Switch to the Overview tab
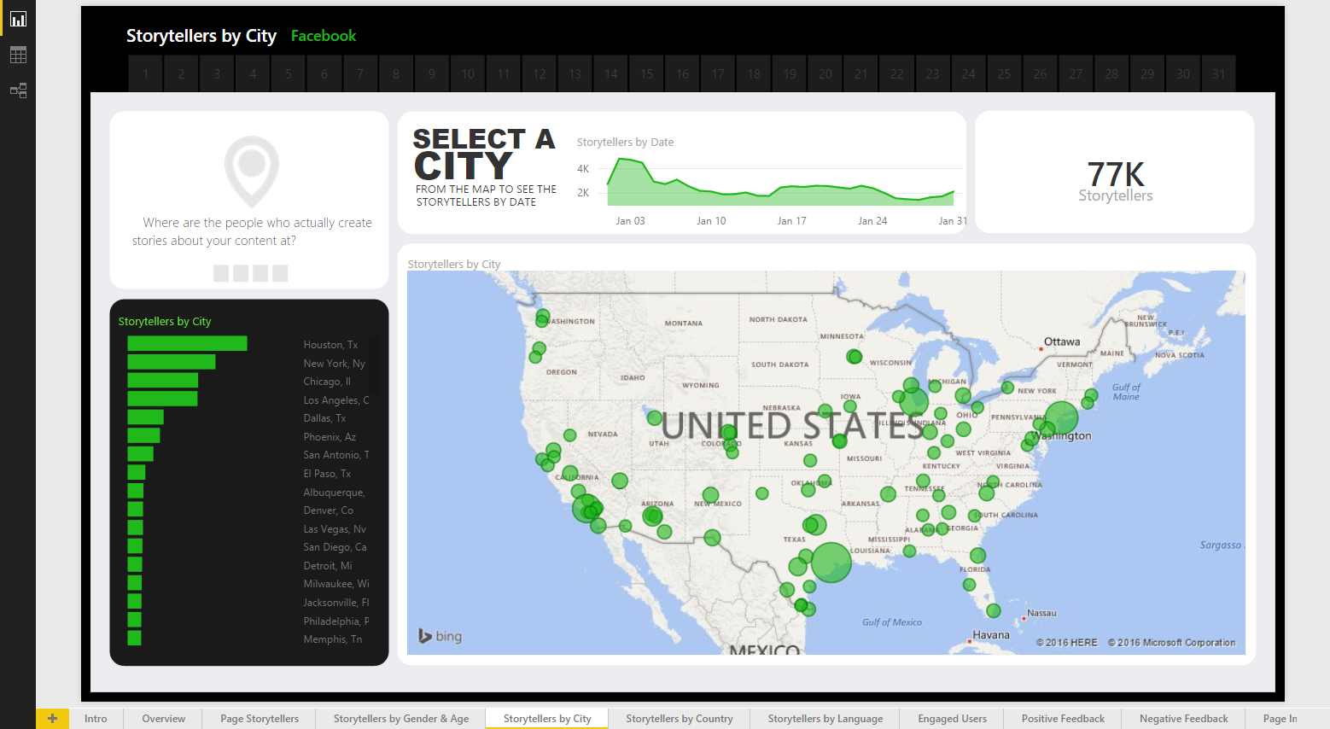 point(163,719)
